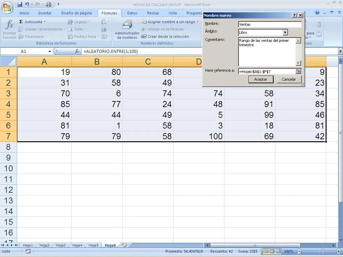This screenshot has height=257, width=343.
Task: Click the zoom in plus button
Action: tap(339, 251)
